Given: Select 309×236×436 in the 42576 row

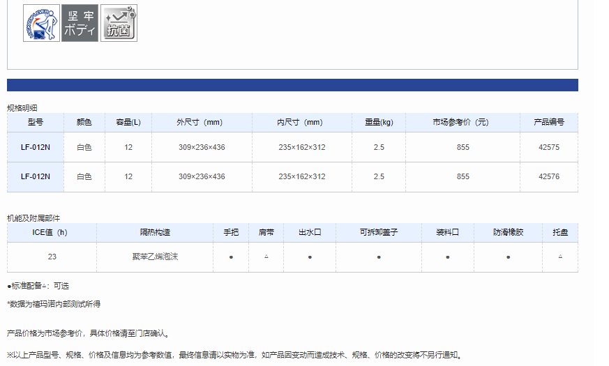Looking at the screenshot, I should pos(202,176).
